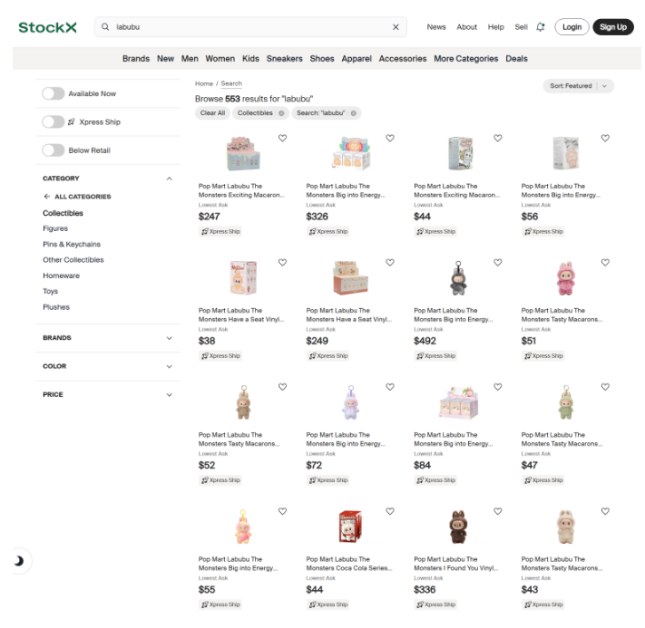Favorite the $247 Exciting Macaron item heart

282,138
